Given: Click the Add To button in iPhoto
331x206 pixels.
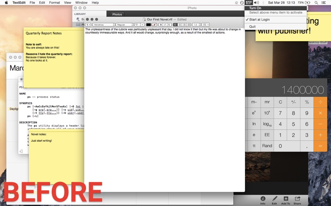Looking at the screenshot, I should (285, 200).
